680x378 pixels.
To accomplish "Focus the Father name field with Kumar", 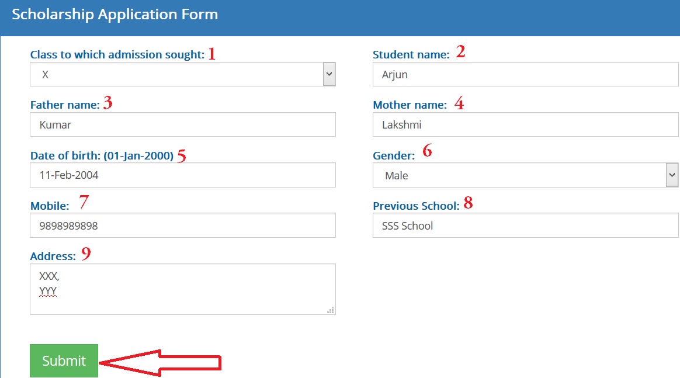I will 182,124.
